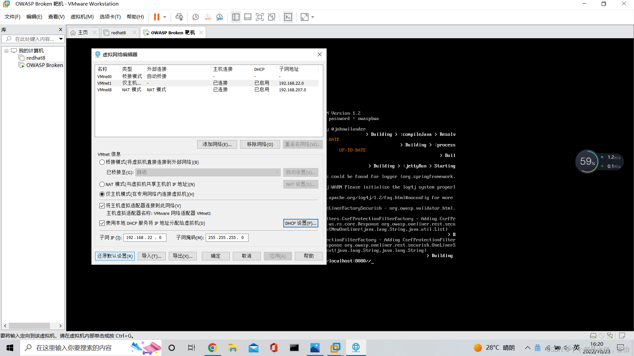634x356 pixels.
Task: Toggle 将主机虚拟适配器连接到此网络 checkbox
Action: [102, 206]
